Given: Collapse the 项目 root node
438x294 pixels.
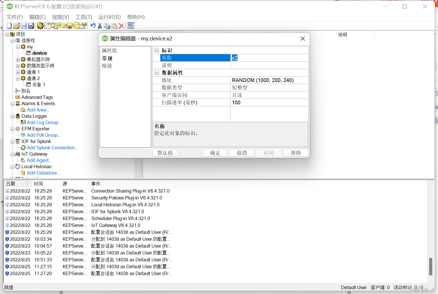Looking at the screenshot, I should [7, 34].
